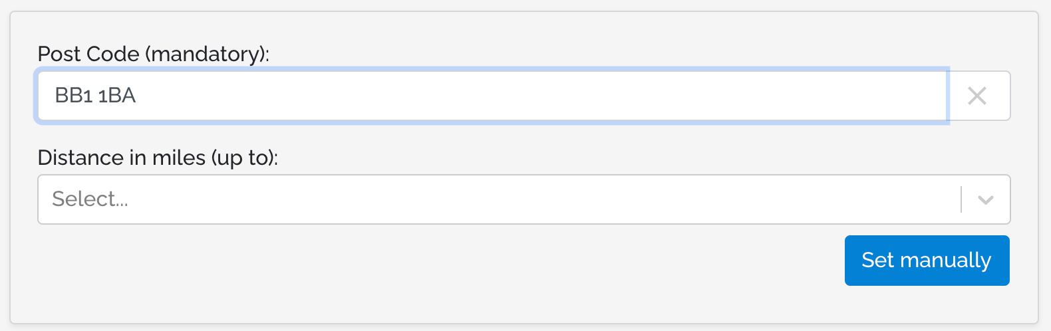The image size is (1051, 331).
Task: Activate the blue Set manually button
Action: pyautogui.click(x=927, y=260)
